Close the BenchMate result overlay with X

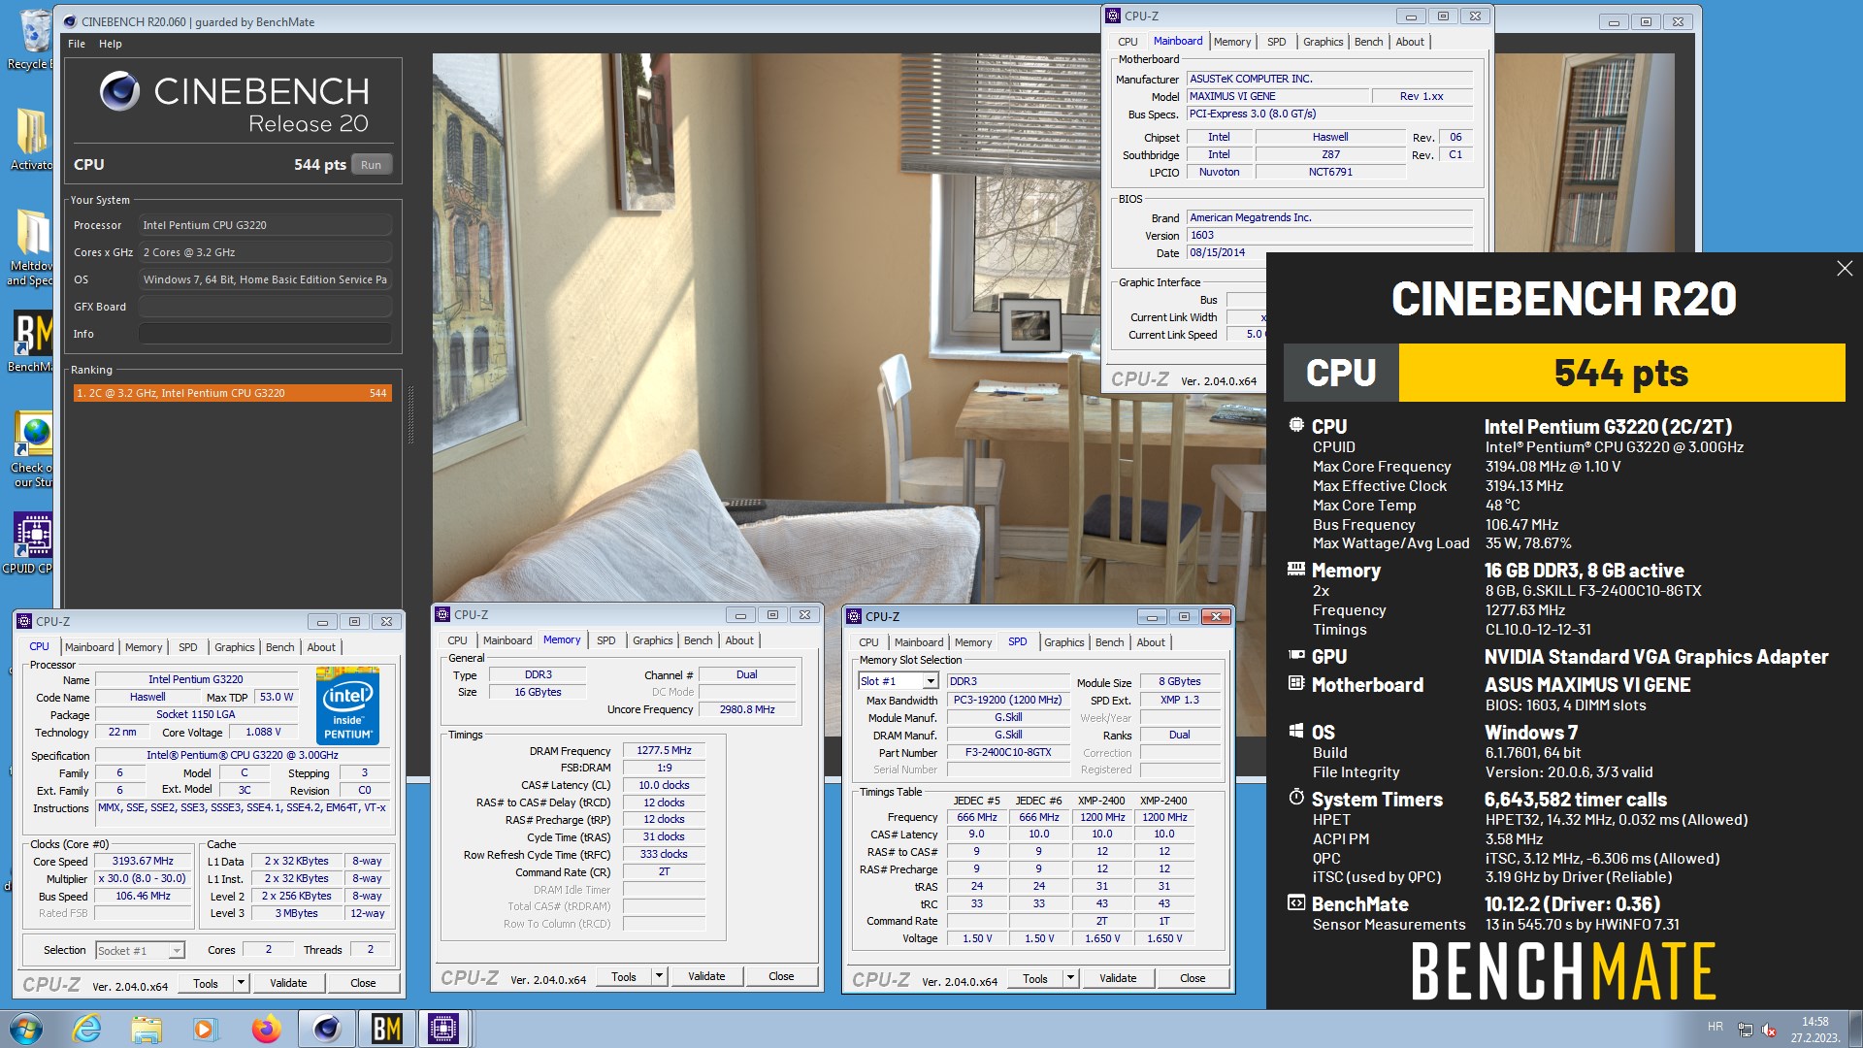coord(1845,269)
